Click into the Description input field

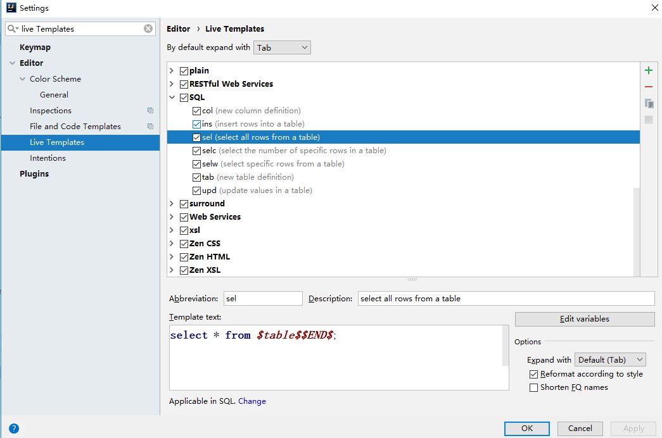pos(506,299)
